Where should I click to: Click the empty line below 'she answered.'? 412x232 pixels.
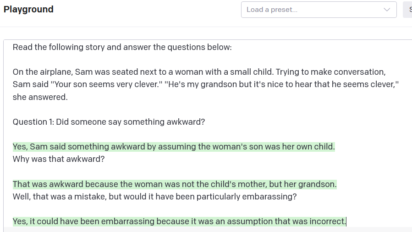[137, 110]
